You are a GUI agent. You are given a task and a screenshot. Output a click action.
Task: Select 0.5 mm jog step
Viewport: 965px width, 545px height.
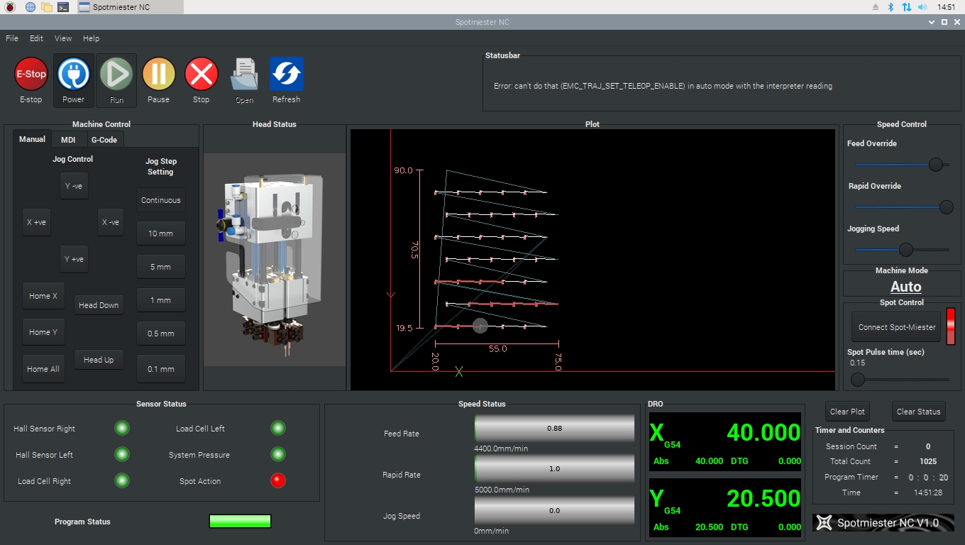point(161,334)
